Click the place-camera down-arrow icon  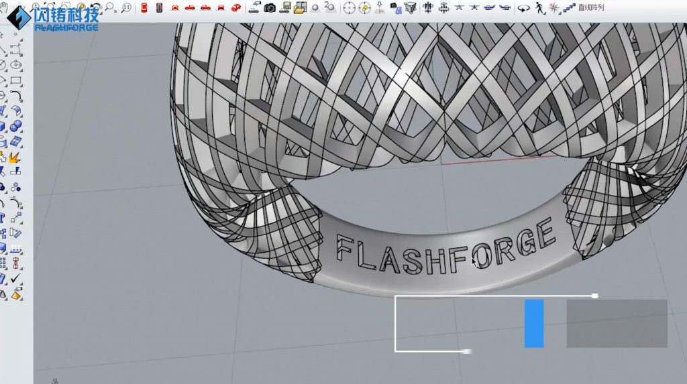[380, 7]
